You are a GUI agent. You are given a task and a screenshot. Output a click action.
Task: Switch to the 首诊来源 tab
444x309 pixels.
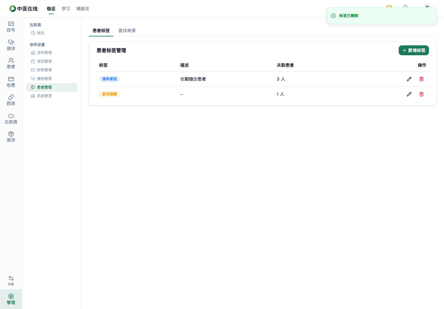pyautogui.click(x=127, y=31)
